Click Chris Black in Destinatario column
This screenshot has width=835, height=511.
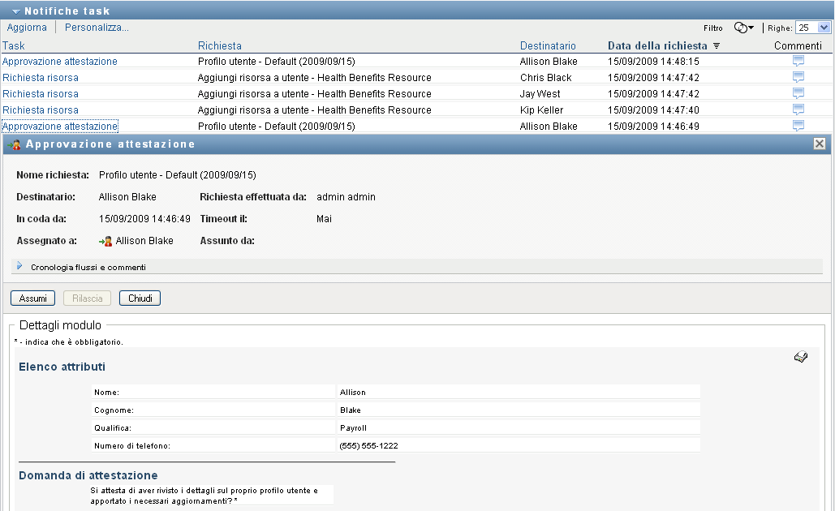pyautogui.click(x=546, y=78)
